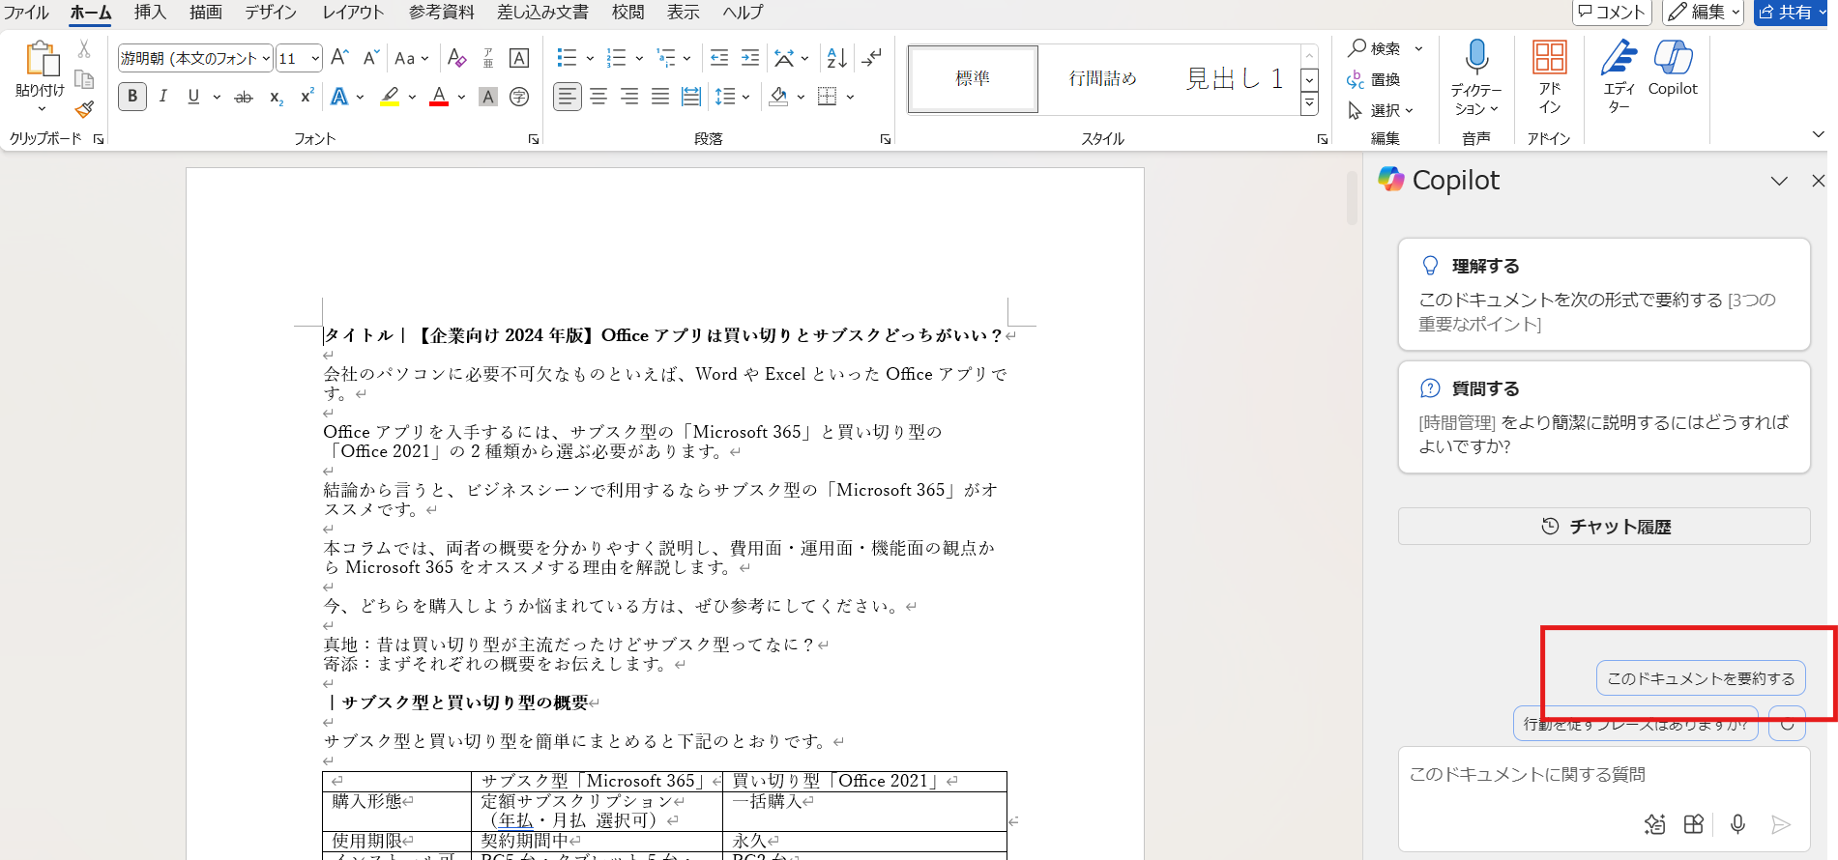1838x860 pixels.
Task: Decrease font size with the small A icon
Action: (x=370, y=58)
